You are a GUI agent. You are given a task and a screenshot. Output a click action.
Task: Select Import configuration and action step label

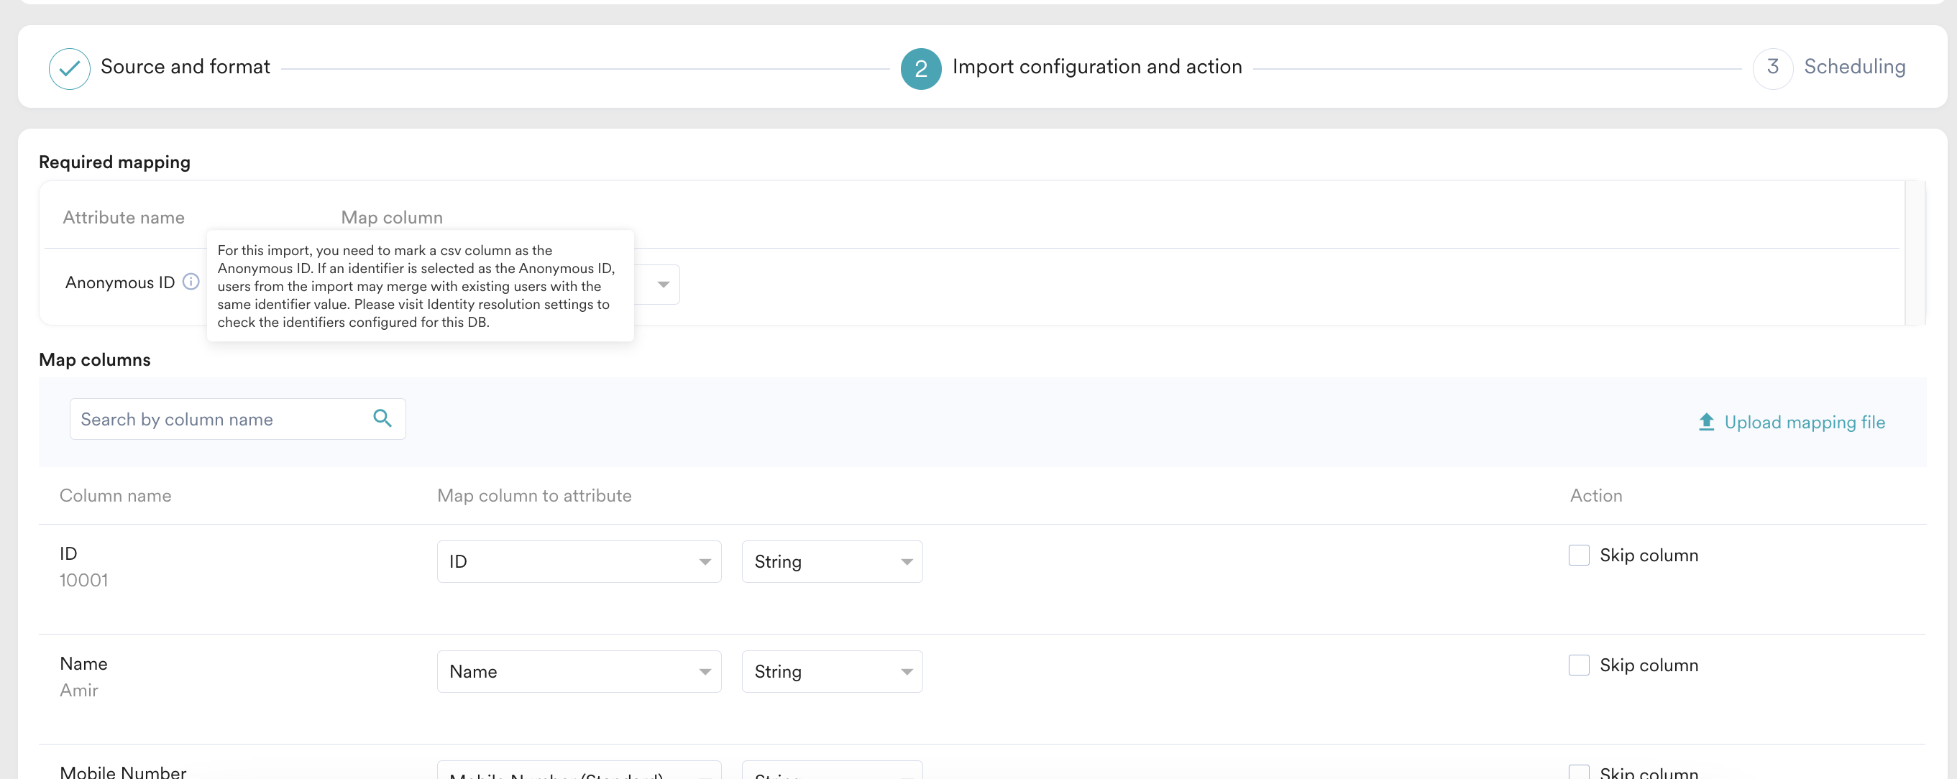[x=1096, y=67]
